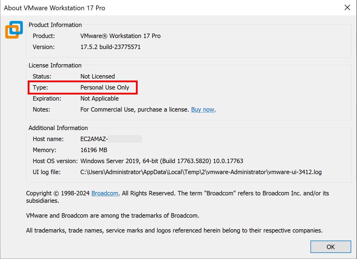The width and height of the screenshot is (357, 259).
Task: Click the Additional Information section header
Action: pos(58,128)
